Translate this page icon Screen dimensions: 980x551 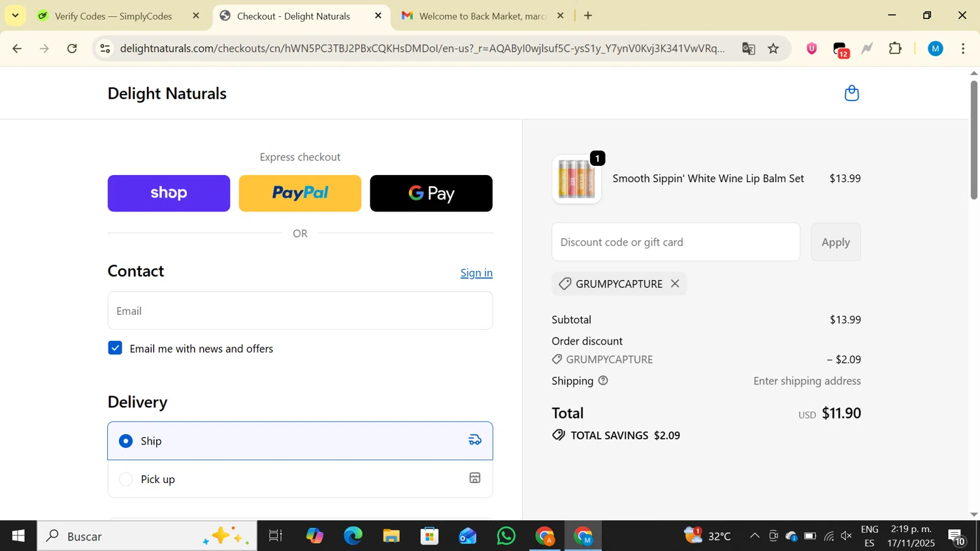point(749,49)
